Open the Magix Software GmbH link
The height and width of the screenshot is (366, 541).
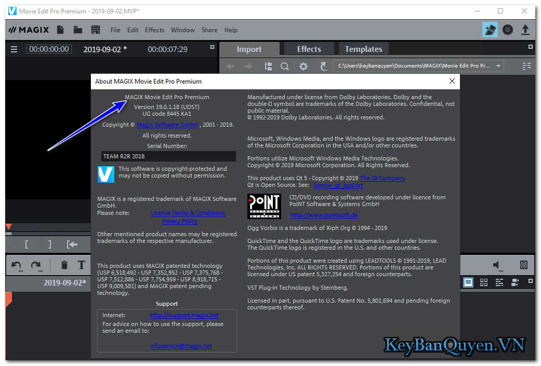pyautogui.click(x=167, y=125)
